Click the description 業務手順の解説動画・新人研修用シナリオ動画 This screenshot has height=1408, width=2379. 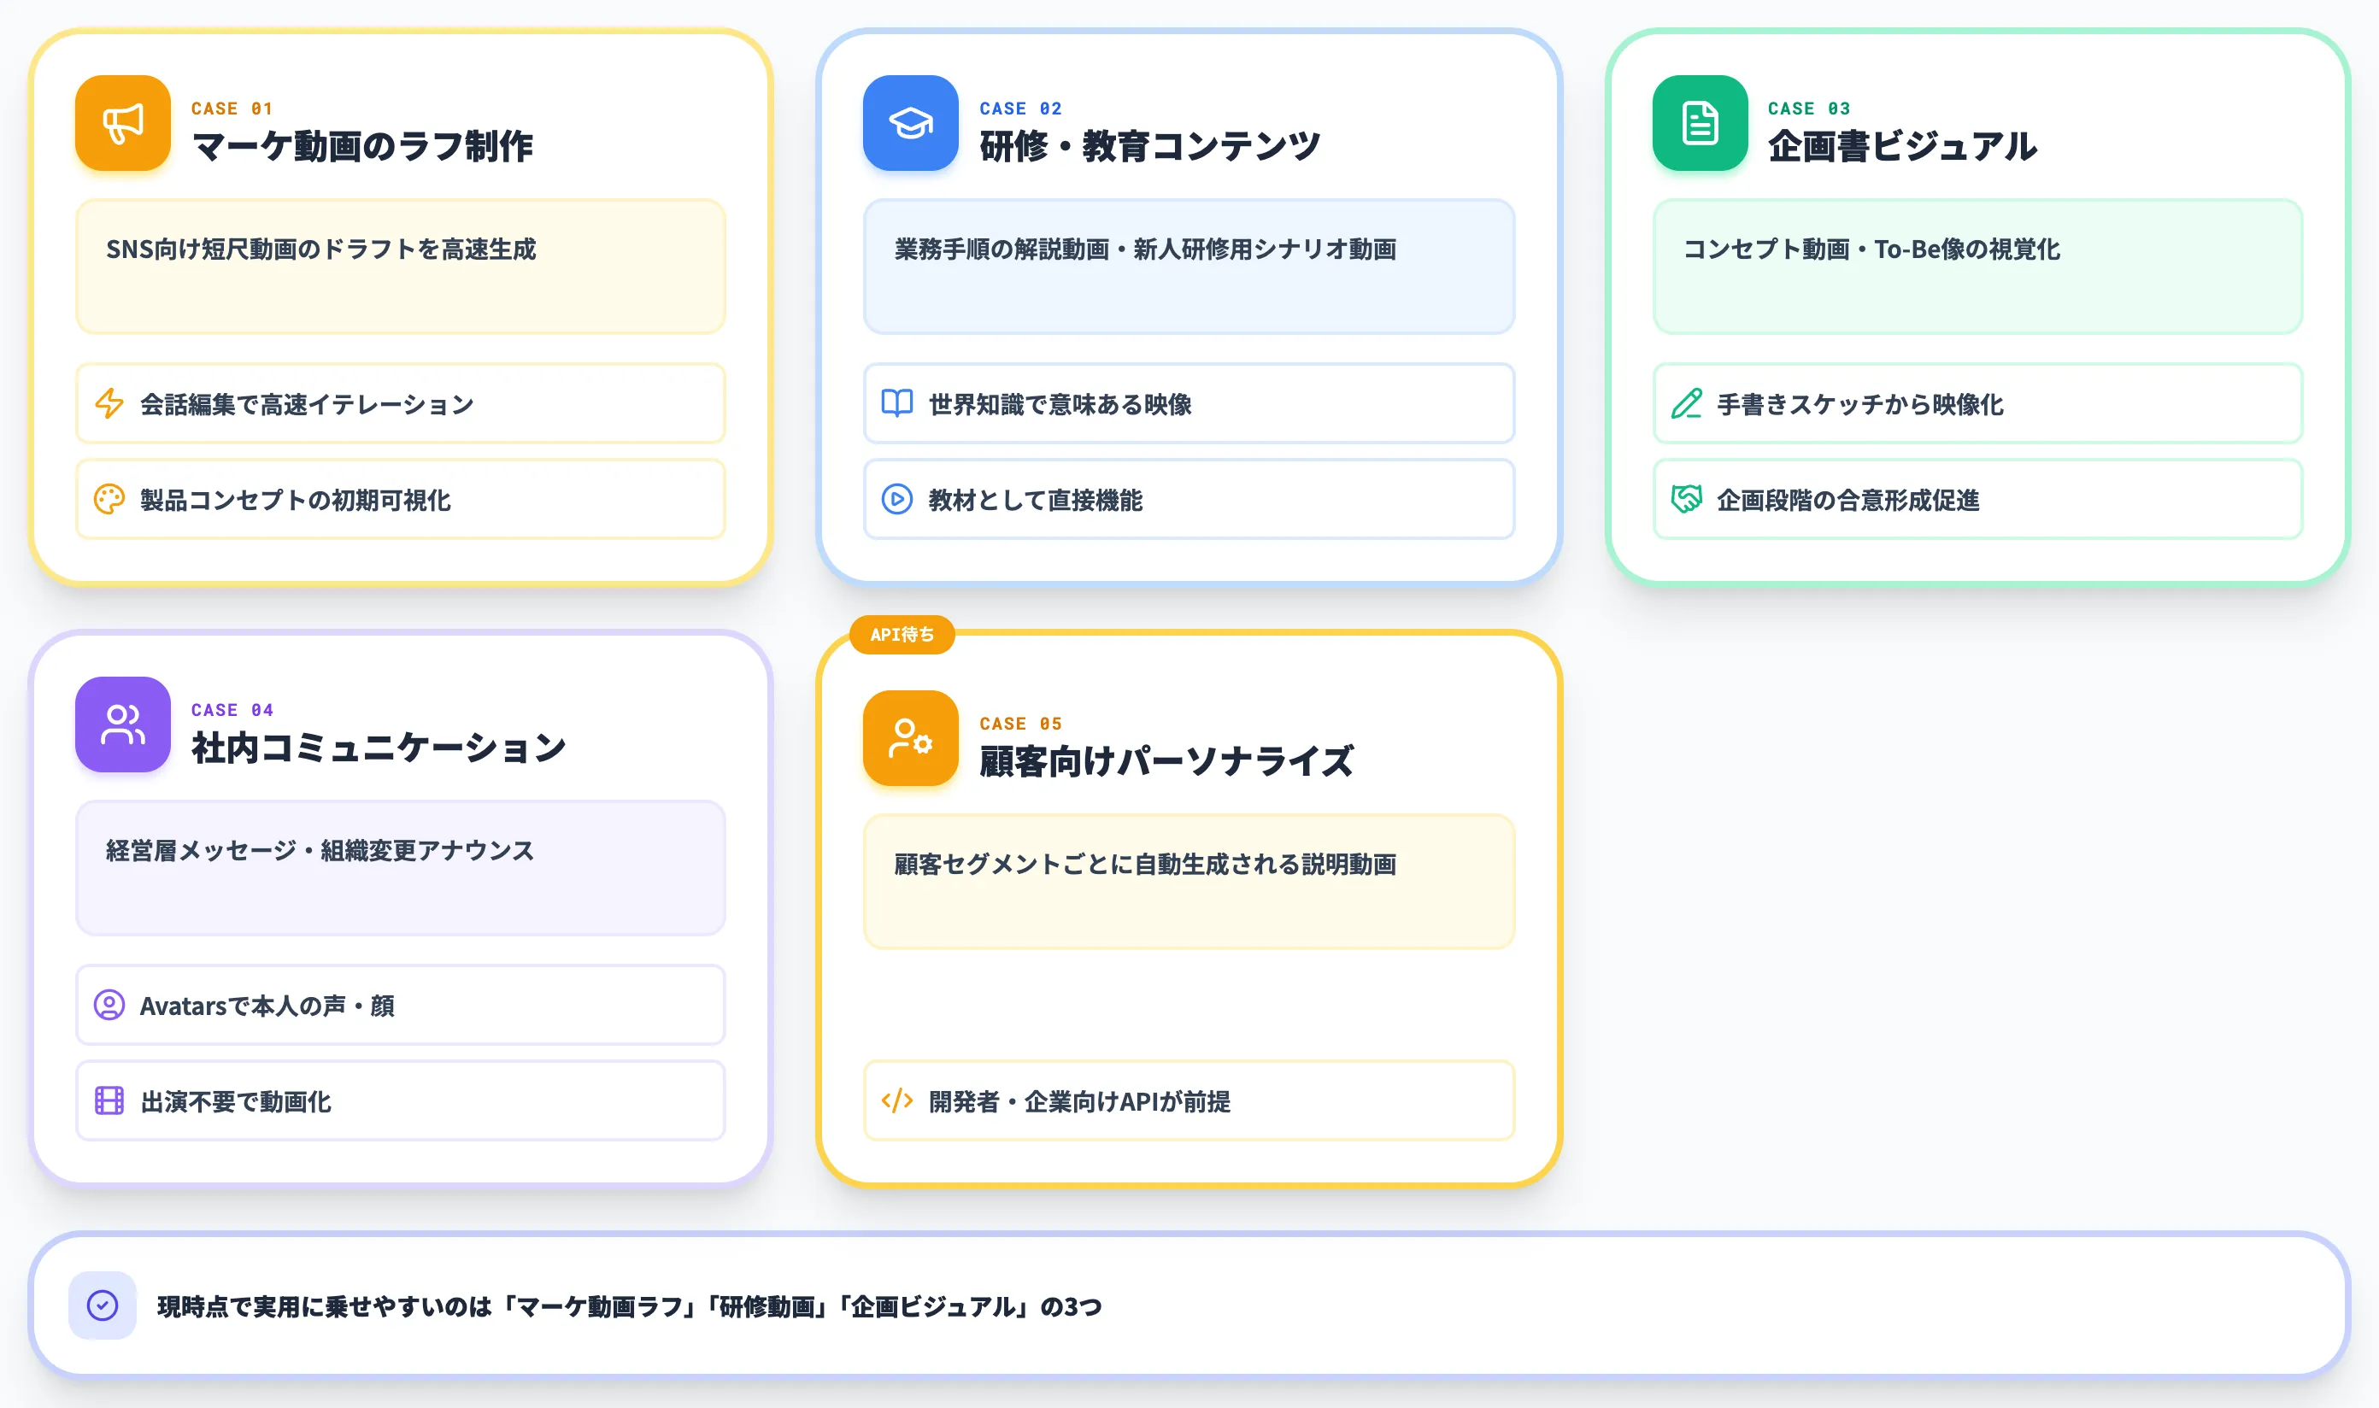(x=1144, y=249)
